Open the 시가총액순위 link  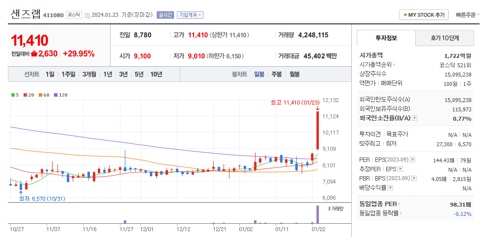pyautogui.click(x=377, y=65)
